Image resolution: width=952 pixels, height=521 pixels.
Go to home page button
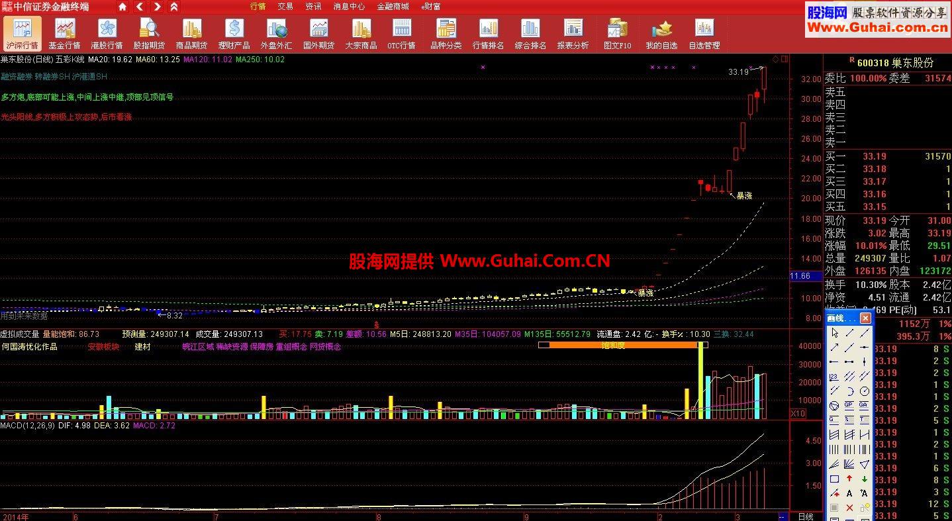click(x=122, y=7)
